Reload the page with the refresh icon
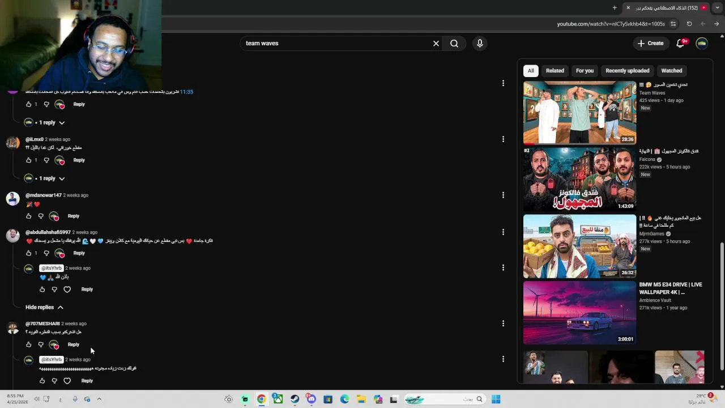 689,24
